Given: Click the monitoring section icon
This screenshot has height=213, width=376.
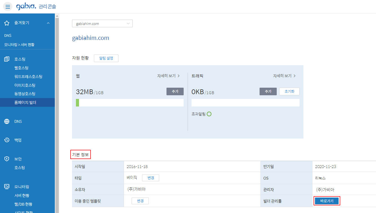Looking at the screenshot, I should pyautogui.click(x=7, y=187).
